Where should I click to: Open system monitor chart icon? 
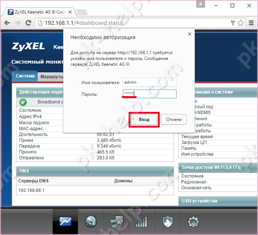(x=65, y=221)
